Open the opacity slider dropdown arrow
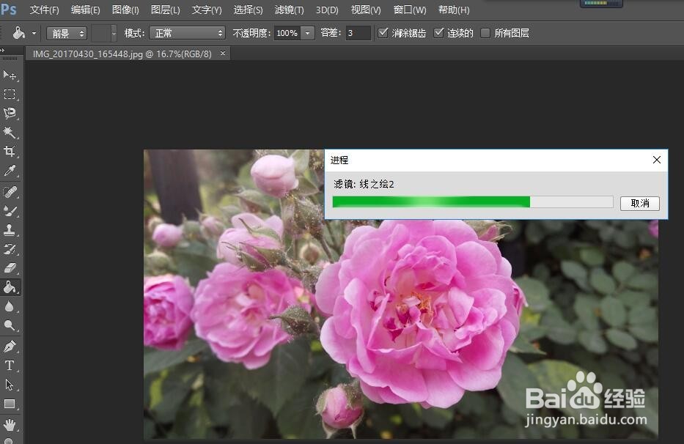This screenshot has height=444, width=684. point(307,33)
